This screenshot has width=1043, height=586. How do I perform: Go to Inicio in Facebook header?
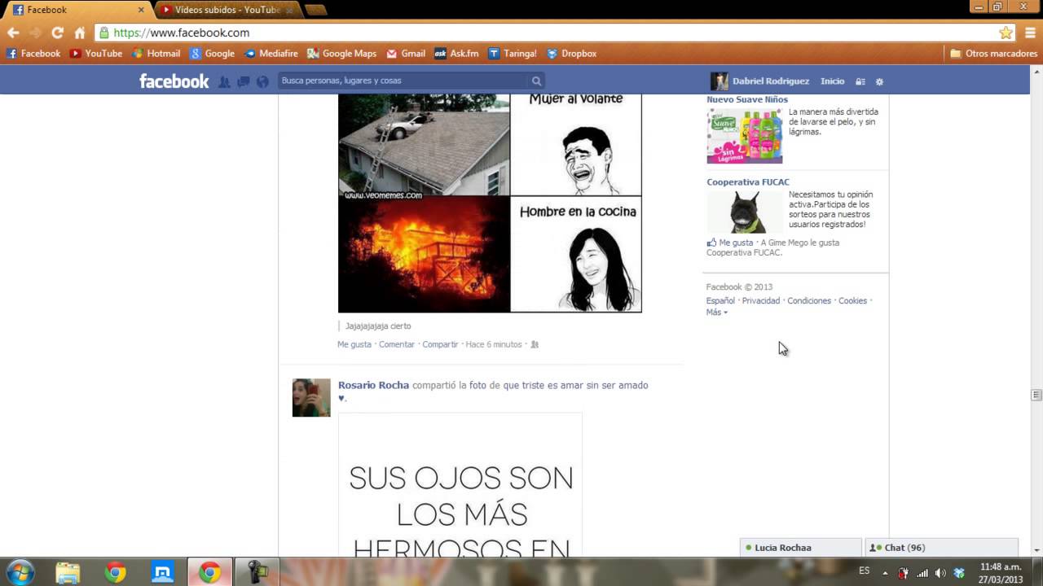tap(832, 81)
